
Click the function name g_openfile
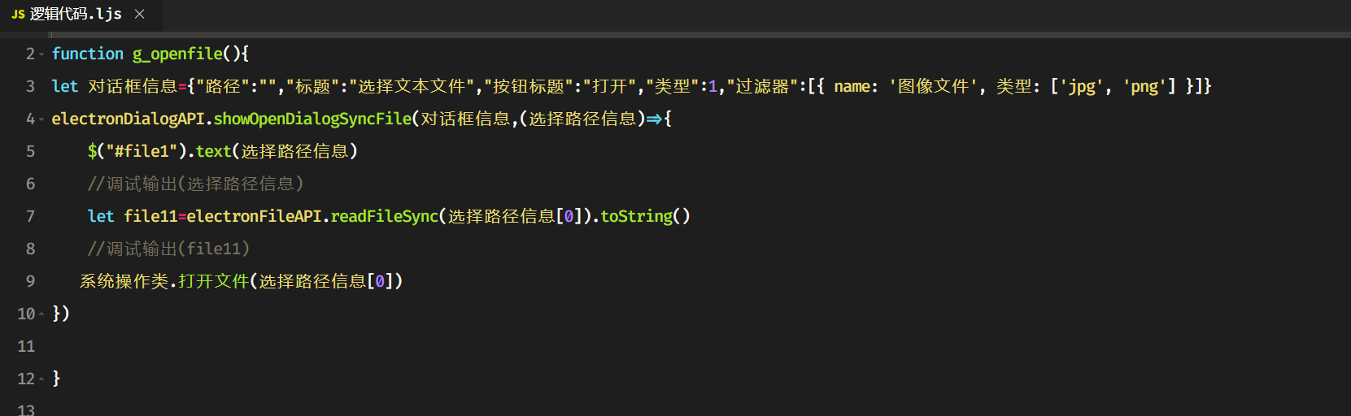click(x=177, y=54)
